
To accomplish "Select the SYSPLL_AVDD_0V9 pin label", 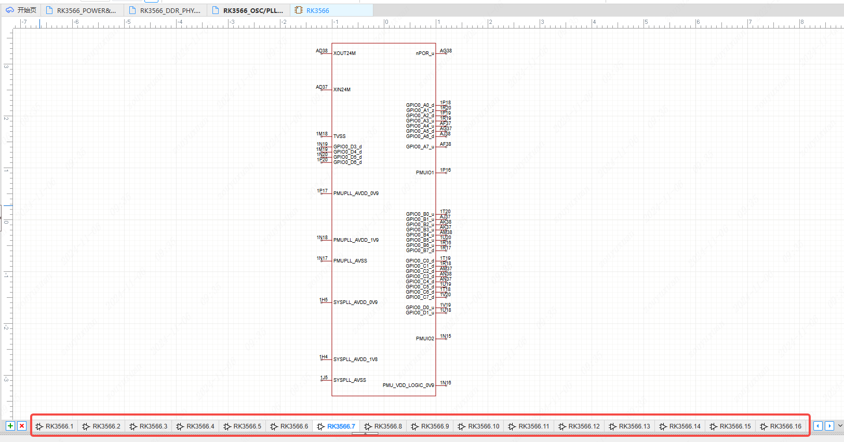I will click(x=355, y=302).
